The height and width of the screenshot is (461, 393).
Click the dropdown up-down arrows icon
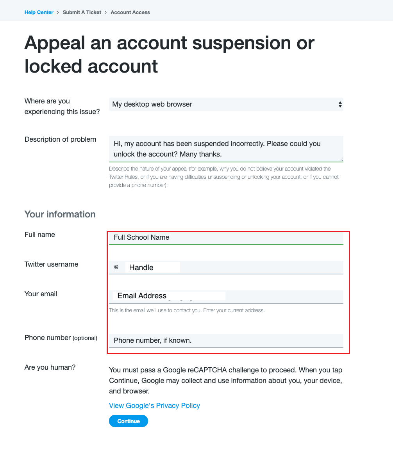click(x=340, y=104)
